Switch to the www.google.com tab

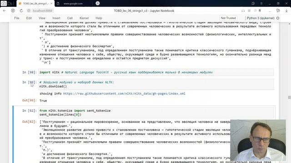73,4
